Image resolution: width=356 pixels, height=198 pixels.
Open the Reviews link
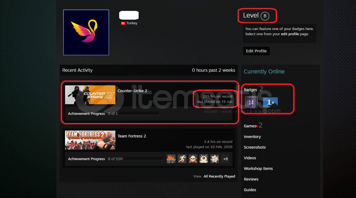click(251, 179)
